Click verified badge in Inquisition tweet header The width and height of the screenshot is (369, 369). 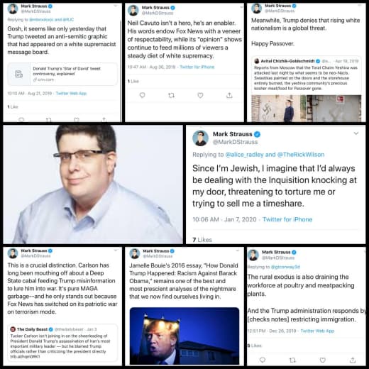[257, 134]
